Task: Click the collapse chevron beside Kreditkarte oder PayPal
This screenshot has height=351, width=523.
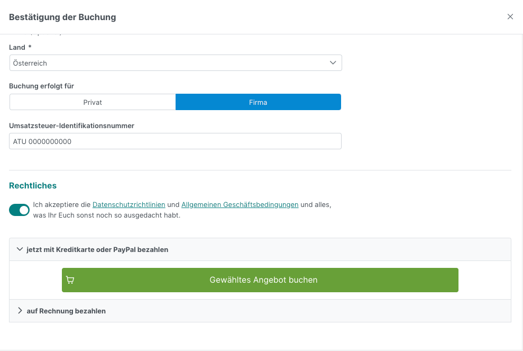Action: pos(20,249)
